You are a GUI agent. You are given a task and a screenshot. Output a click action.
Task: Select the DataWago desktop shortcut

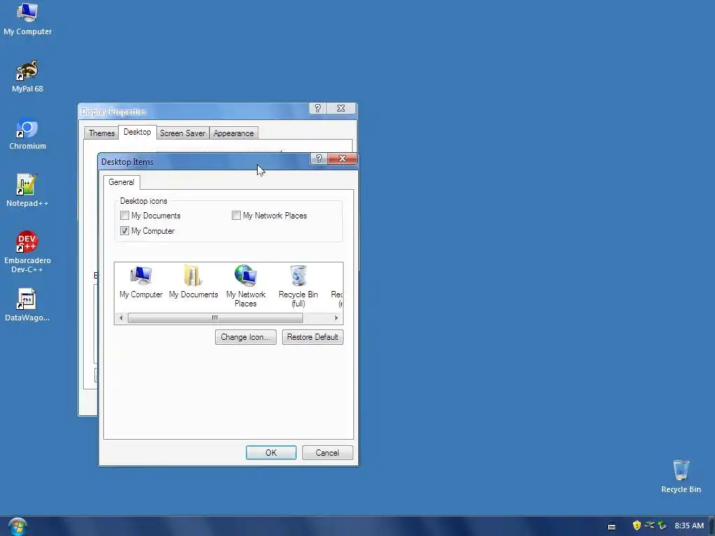tap(27, 305)
